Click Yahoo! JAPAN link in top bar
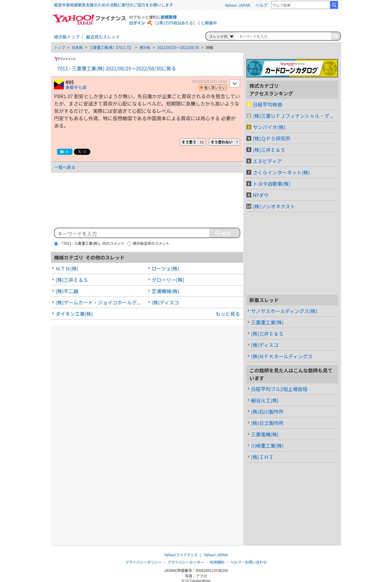Screen dimensions: 392x582 point(237,5)
